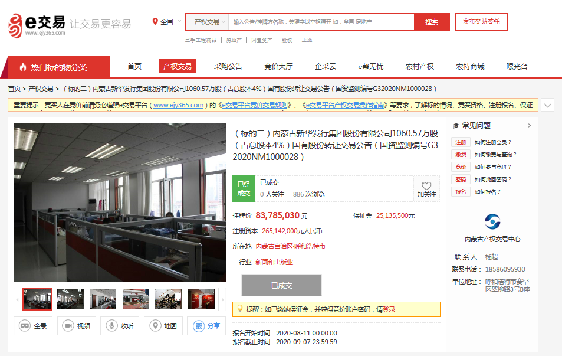Open FAQ 如何缴费与查询？
This screenshot has width=562, height=356.
(x=495, y=155)
